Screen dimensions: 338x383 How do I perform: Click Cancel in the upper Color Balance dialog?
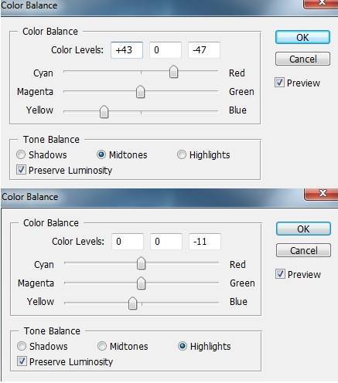point(302,59)
